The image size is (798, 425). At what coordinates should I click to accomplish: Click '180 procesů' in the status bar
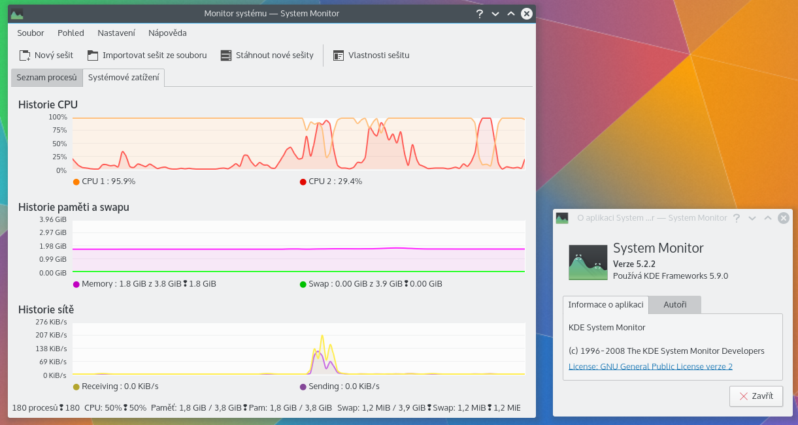click(x=35, y=408)
